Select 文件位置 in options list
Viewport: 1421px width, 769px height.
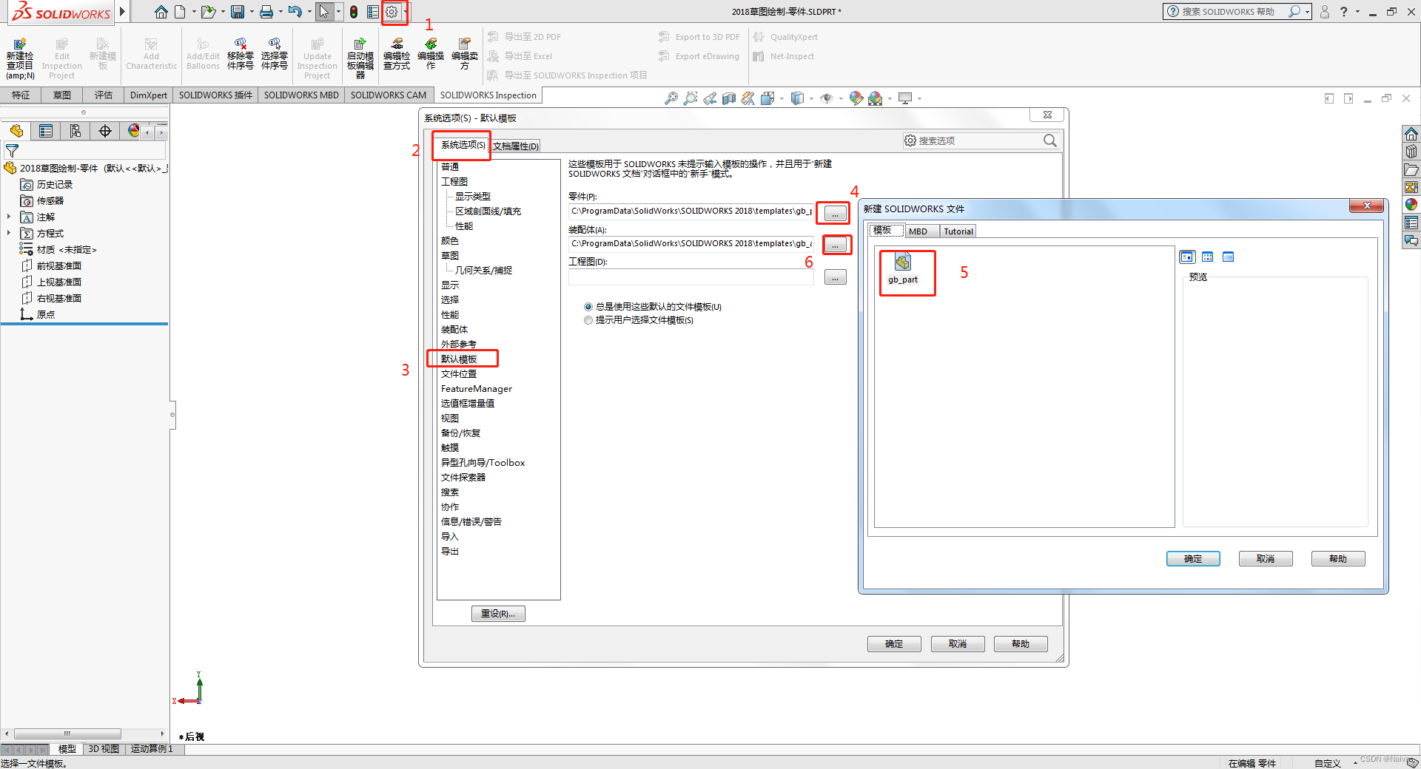459,374
